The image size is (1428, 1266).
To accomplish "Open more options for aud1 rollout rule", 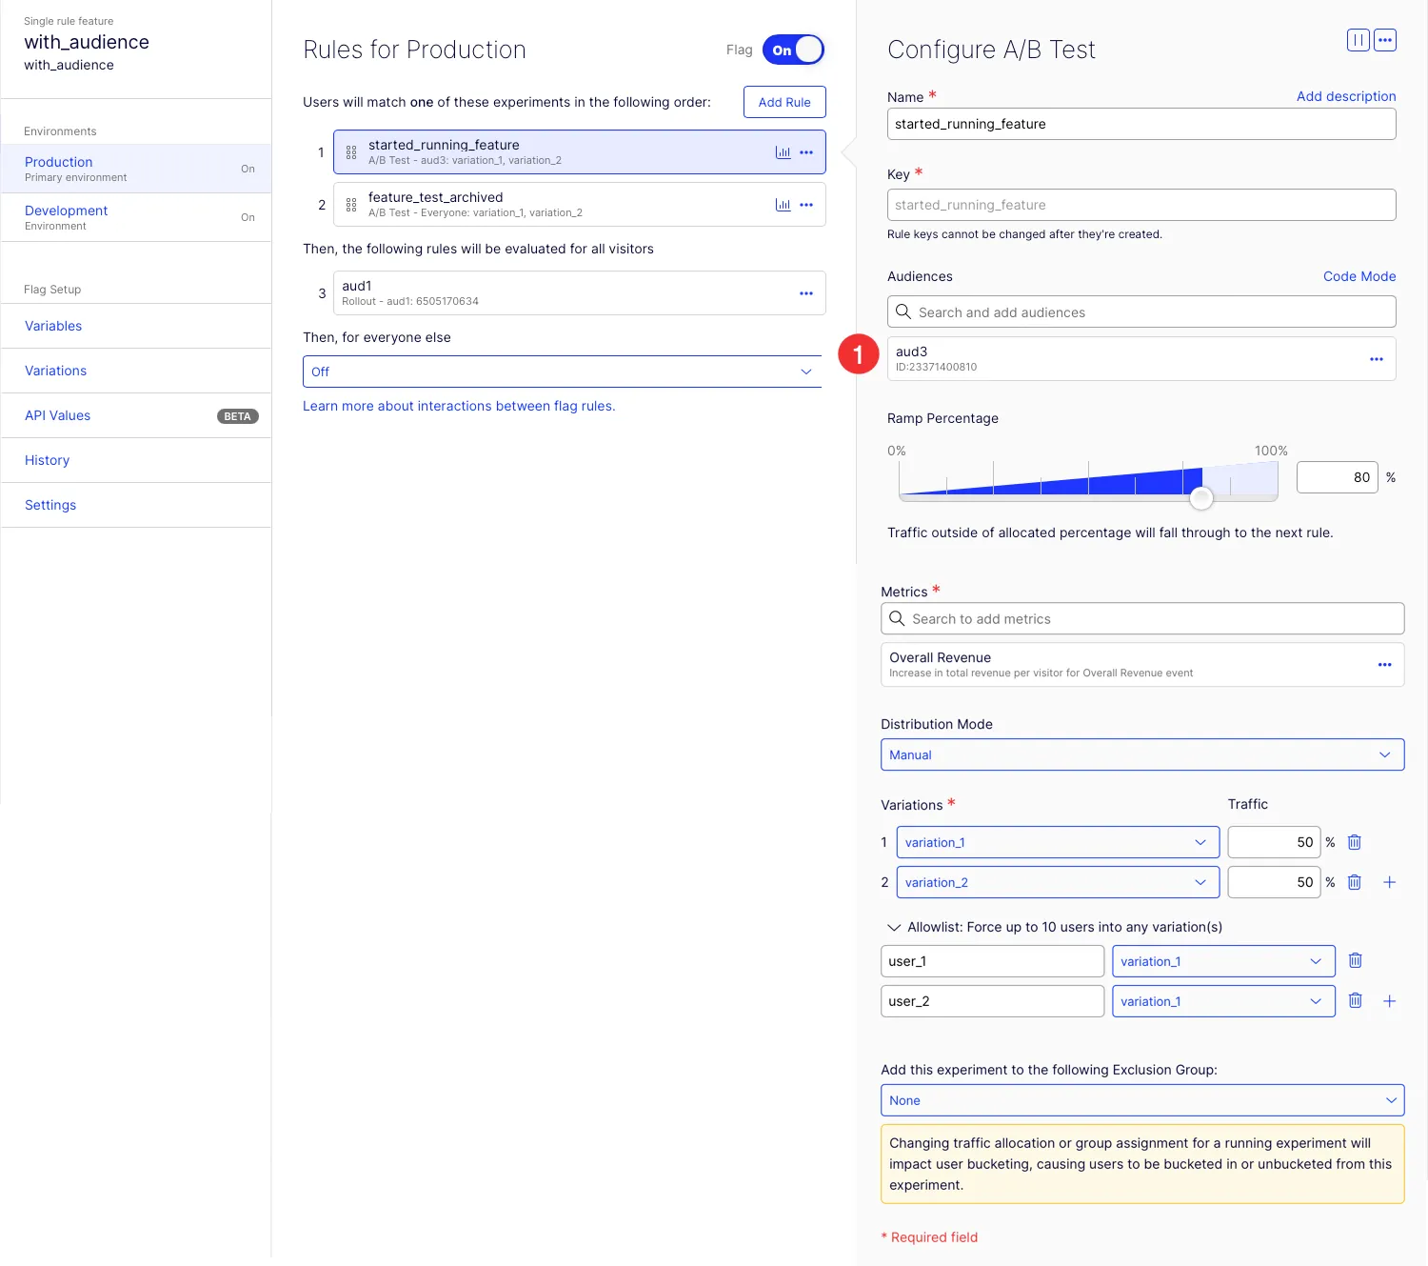I will pos(806,293).
